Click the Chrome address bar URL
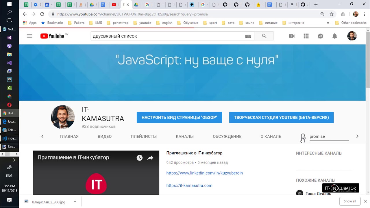 [132, 14]
